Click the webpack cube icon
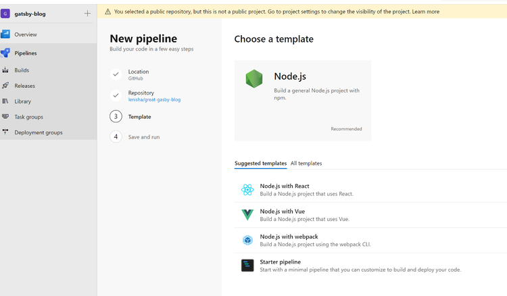Image resolution: width=507 pixels, height=296 pixels. pyautogui.click(x=247, y=240)
